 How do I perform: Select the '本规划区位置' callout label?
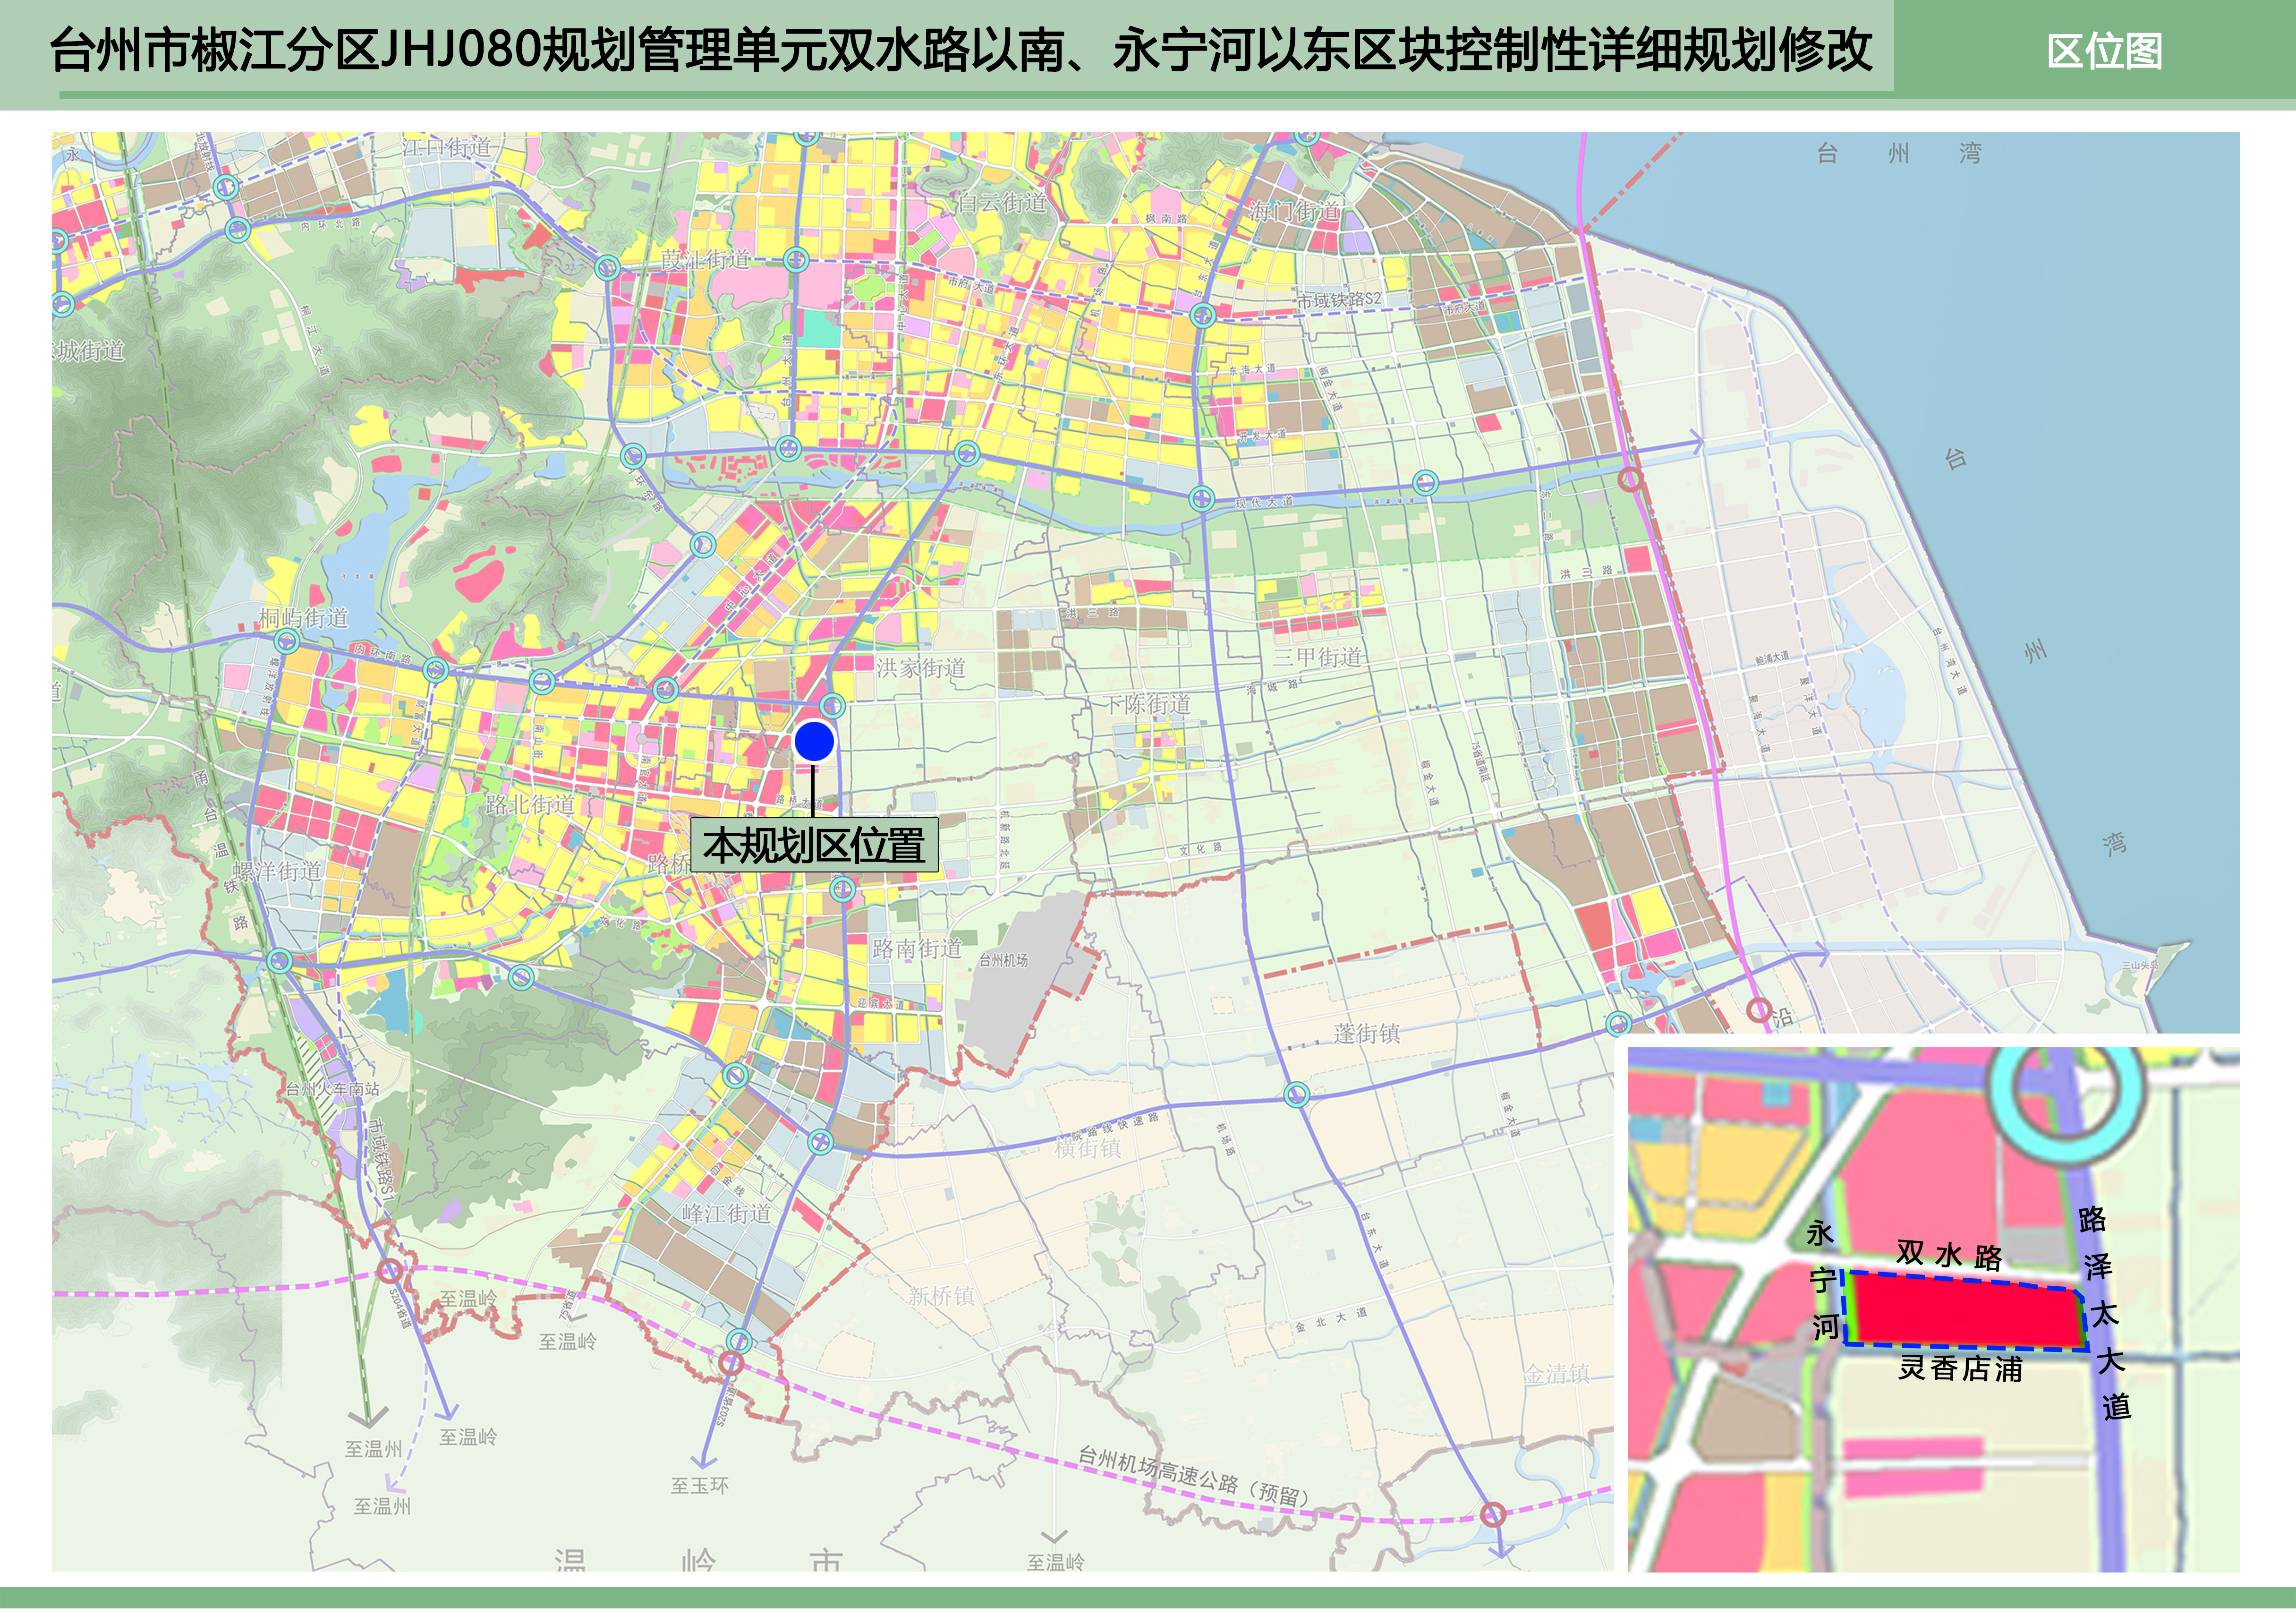coord(814,846)
